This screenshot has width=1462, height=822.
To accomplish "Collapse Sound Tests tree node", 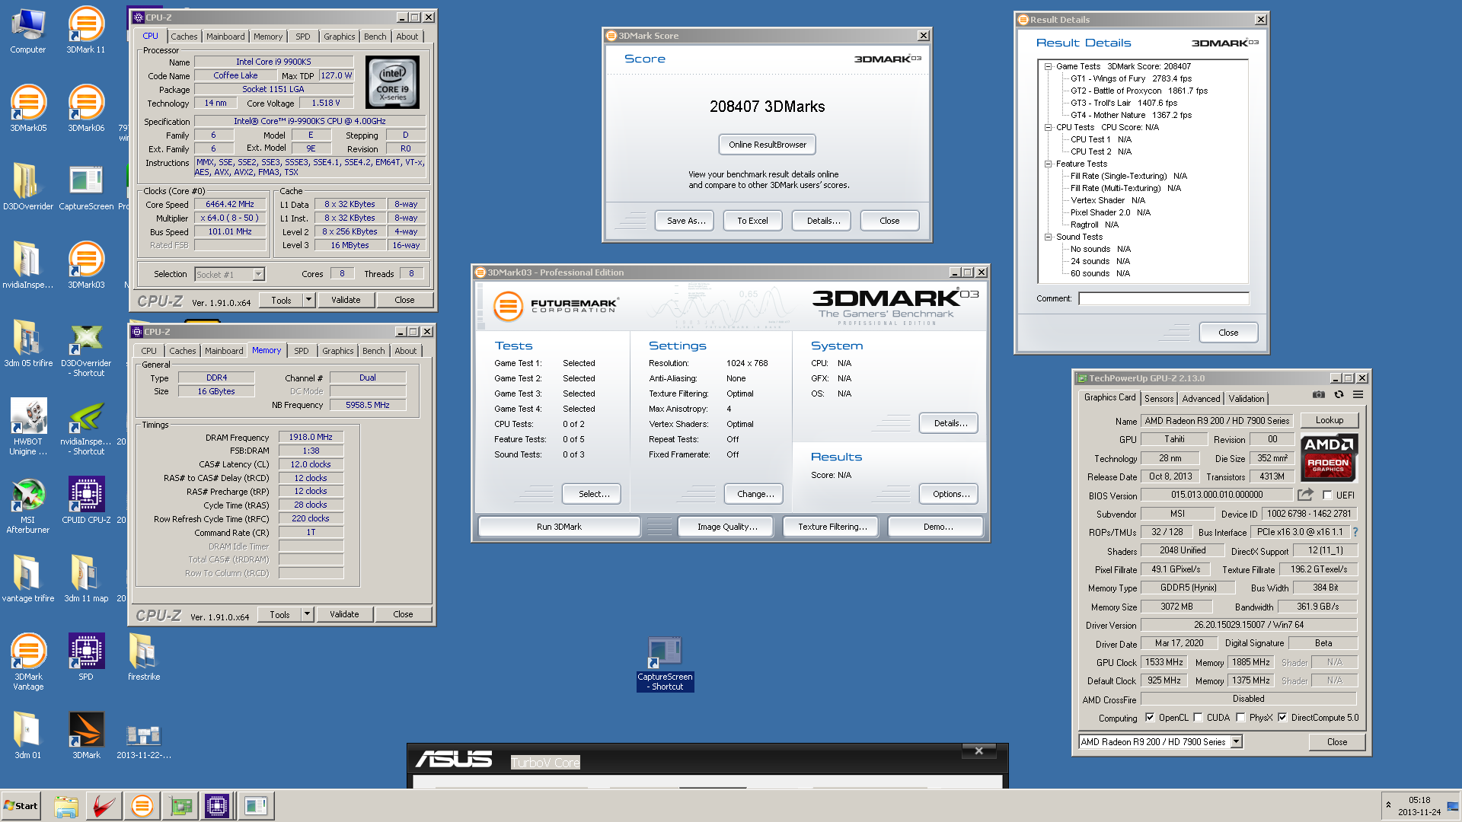I will (1048, 237).
